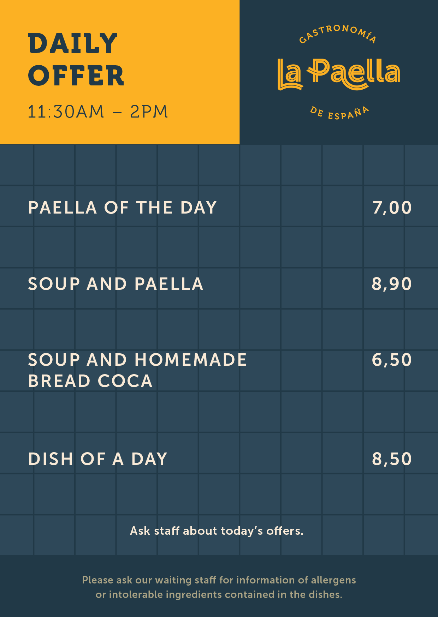Click BREAD COCA text line
This screenshot has height=617, width=438.
(90, 381)
